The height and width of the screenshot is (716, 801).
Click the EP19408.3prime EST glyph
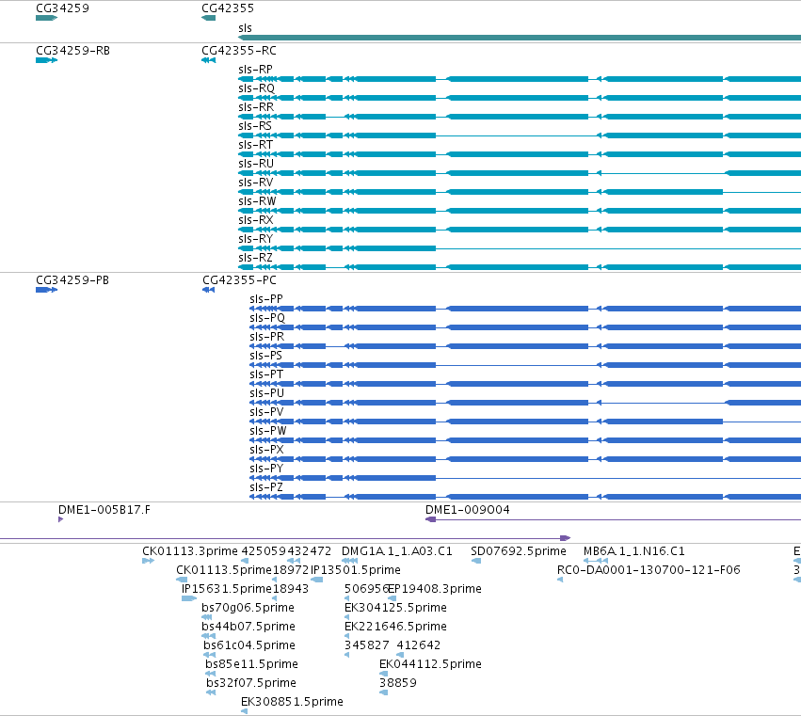392,598
